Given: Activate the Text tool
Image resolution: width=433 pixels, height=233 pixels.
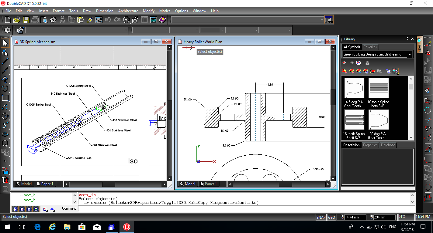Looking at the screenshot, I should 5,180.
